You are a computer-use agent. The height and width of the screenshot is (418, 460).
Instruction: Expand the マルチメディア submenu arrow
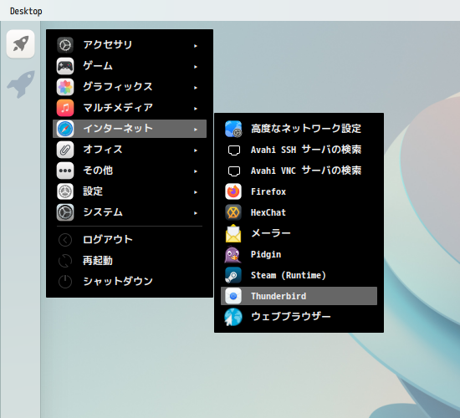[196, 109]
